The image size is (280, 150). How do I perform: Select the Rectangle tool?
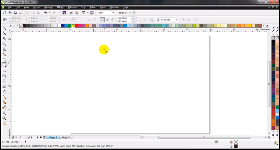pyautogui.click(x=4, y=60)
